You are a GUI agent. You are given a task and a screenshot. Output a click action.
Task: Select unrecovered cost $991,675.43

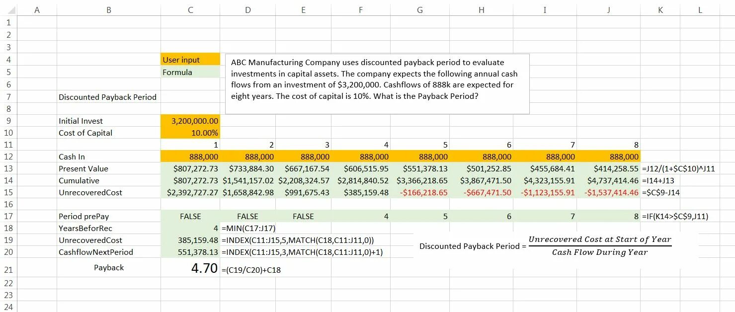[304, 192]
